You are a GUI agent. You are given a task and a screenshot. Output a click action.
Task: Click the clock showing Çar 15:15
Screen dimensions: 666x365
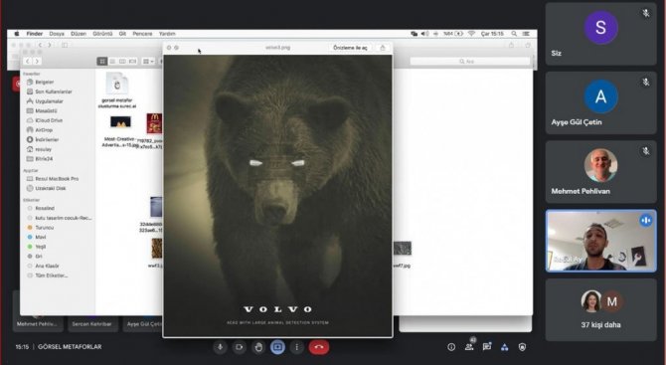(492, 34)
